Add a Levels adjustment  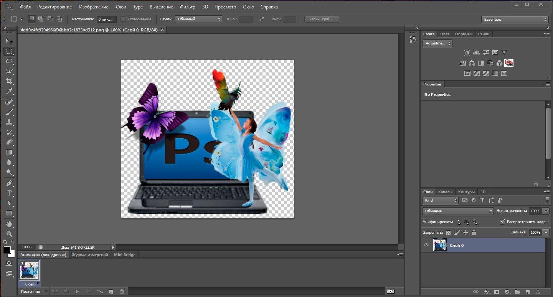476,53
